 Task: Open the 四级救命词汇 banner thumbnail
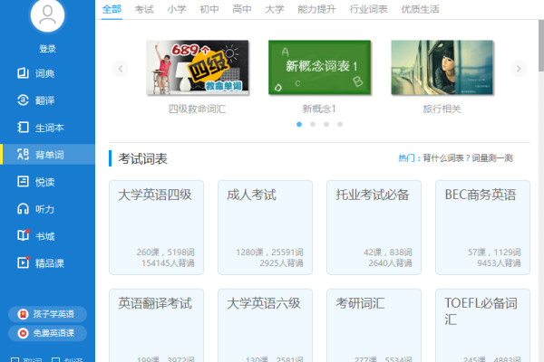[x=198, y=67]
